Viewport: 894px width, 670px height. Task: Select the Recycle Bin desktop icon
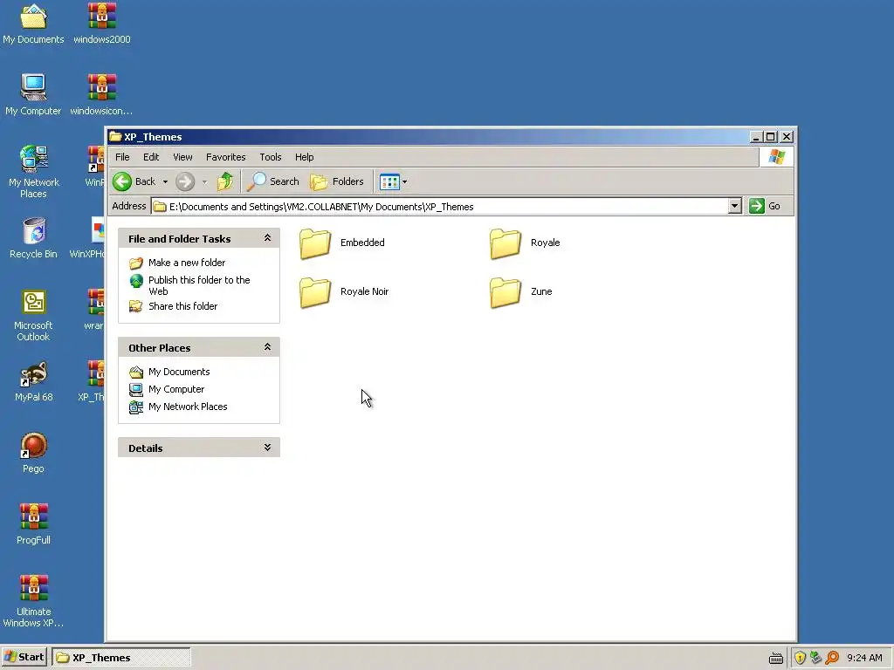point(33,238)
